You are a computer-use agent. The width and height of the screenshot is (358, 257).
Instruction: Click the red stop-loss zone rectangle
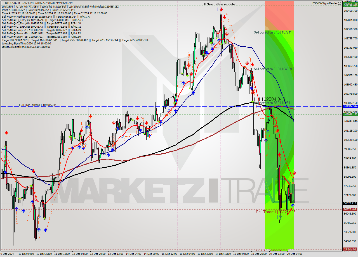(x=279, y=15)
